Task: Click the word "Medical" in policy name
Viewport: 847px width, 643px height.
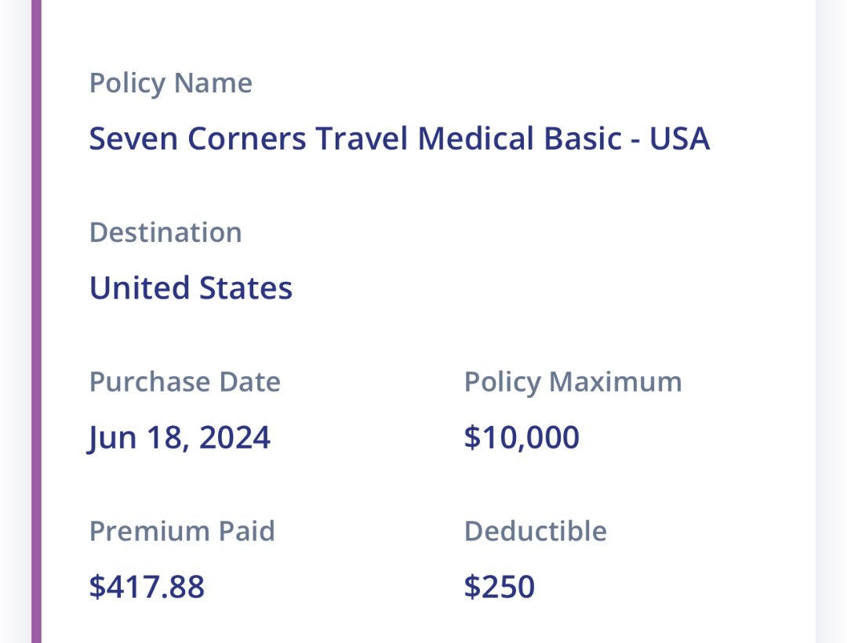Action: click(477, 139)
